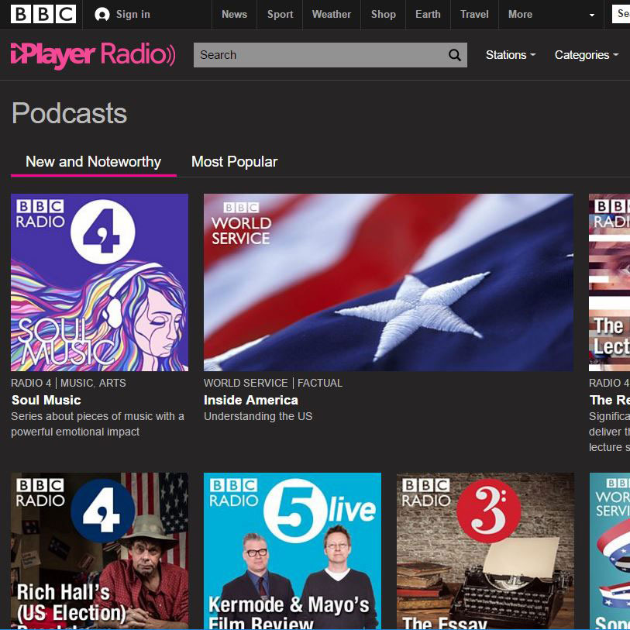Go to Sport in BBC navigation
This screenshot has height=630, width=630.
pos(280,15)
